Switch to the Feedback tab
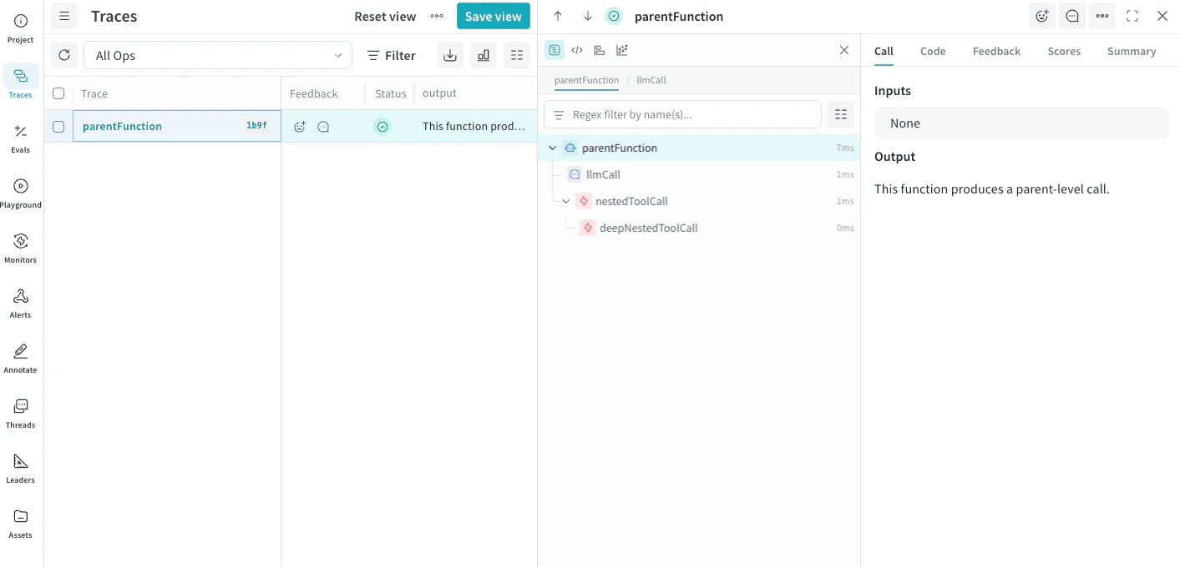The width and height of the screenshot is (1180, 567). [x=995, y=51]
